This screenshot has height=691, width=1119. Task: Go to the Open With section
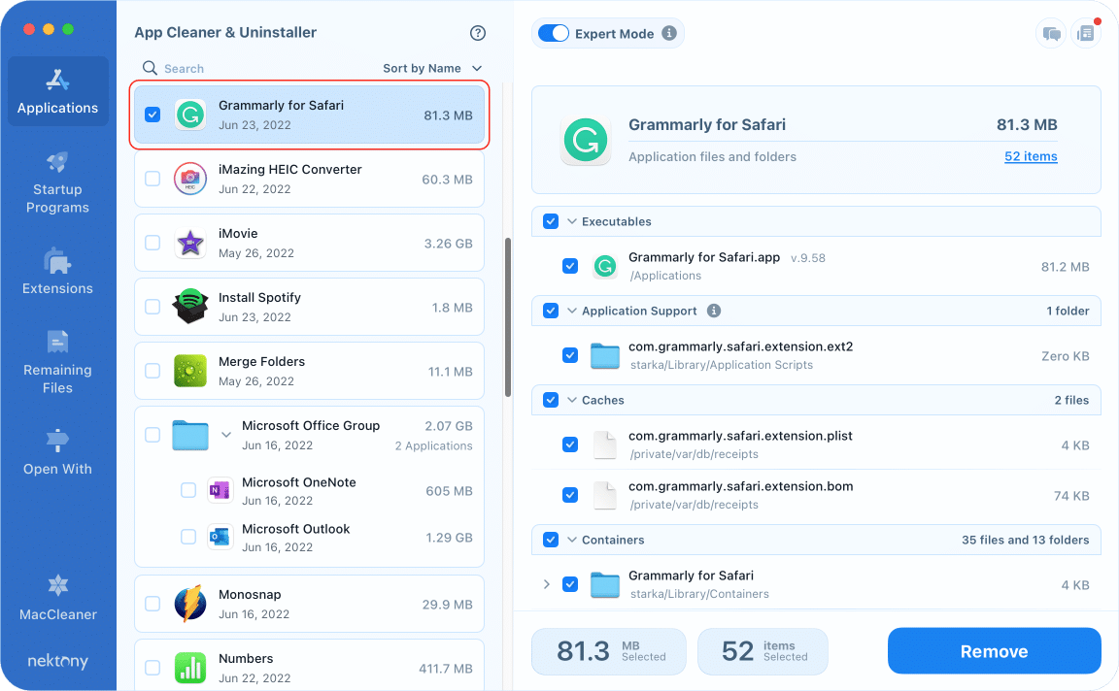[58, 452]
